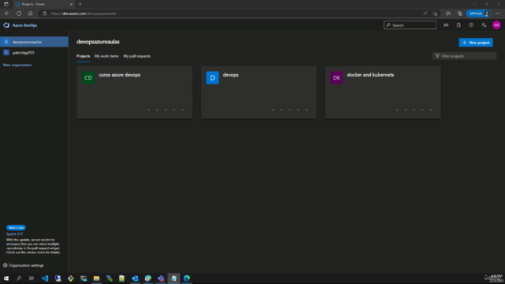Click the devopsazureaulas page heading
Viewport: 505px width, 284px height.
98,42
